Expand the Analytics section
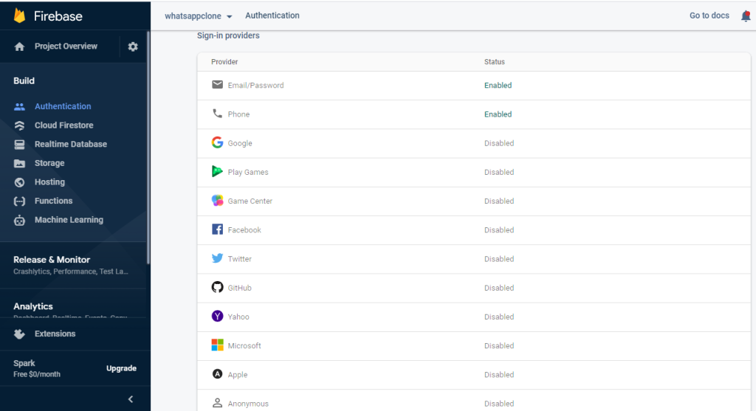Image resolution: width=756 pixels, height=411 pixels. [33, 306]
